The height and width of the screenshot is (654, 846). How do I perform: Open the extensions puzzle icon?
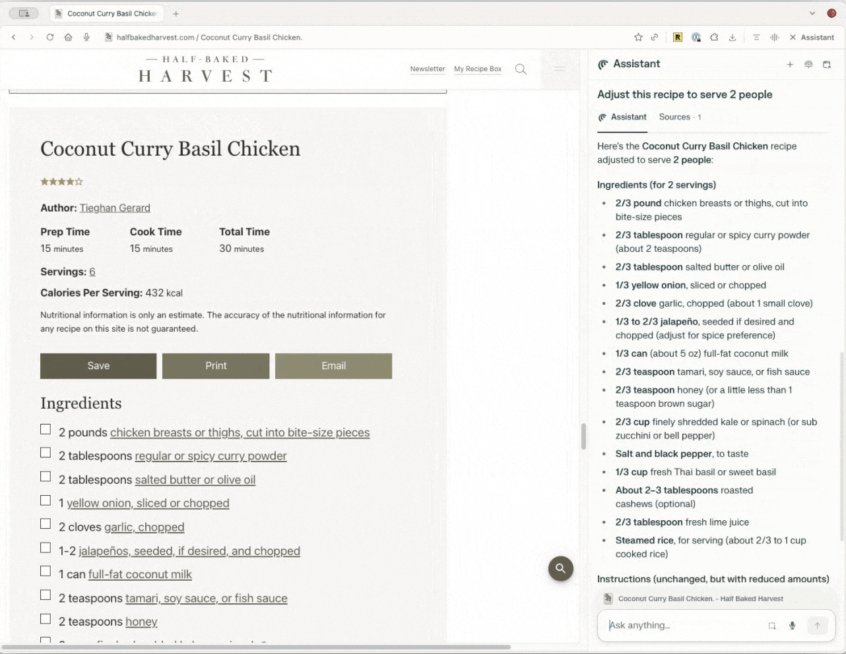click(714, 38)
